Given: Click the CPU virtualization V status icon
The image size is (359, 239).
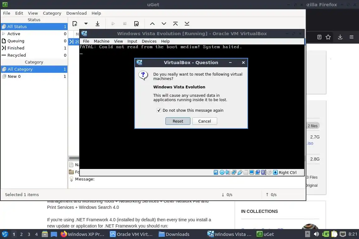Looking at the screenshot, I should tap(264, 172).
